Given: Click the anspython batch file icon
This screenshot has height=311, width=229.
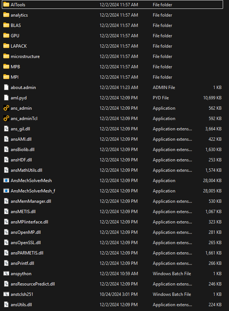Looking at the screenshot, I should coord(6,274).
